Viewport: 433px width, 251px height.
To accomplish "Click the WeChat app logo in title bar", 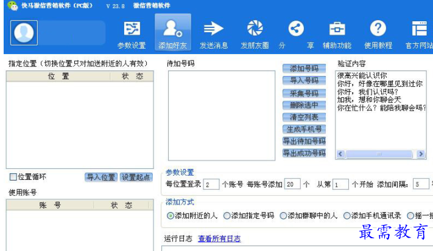I will pos(12,5).
